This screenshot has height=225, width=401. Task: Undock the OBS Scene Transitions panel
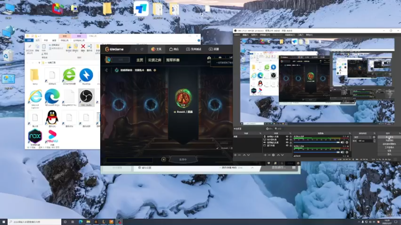374,133
